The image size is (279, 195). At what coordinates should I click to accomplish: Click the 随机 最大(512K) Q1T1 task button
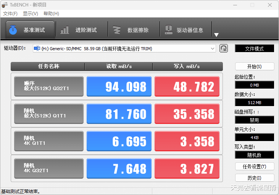click(x=49, y=114)
